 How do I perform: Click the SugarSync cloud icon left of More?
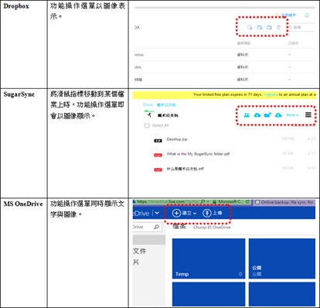click(x=278, y=115)
